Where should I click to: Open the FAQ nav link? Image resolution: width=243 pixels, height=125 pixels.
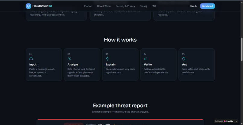(154, 6)
